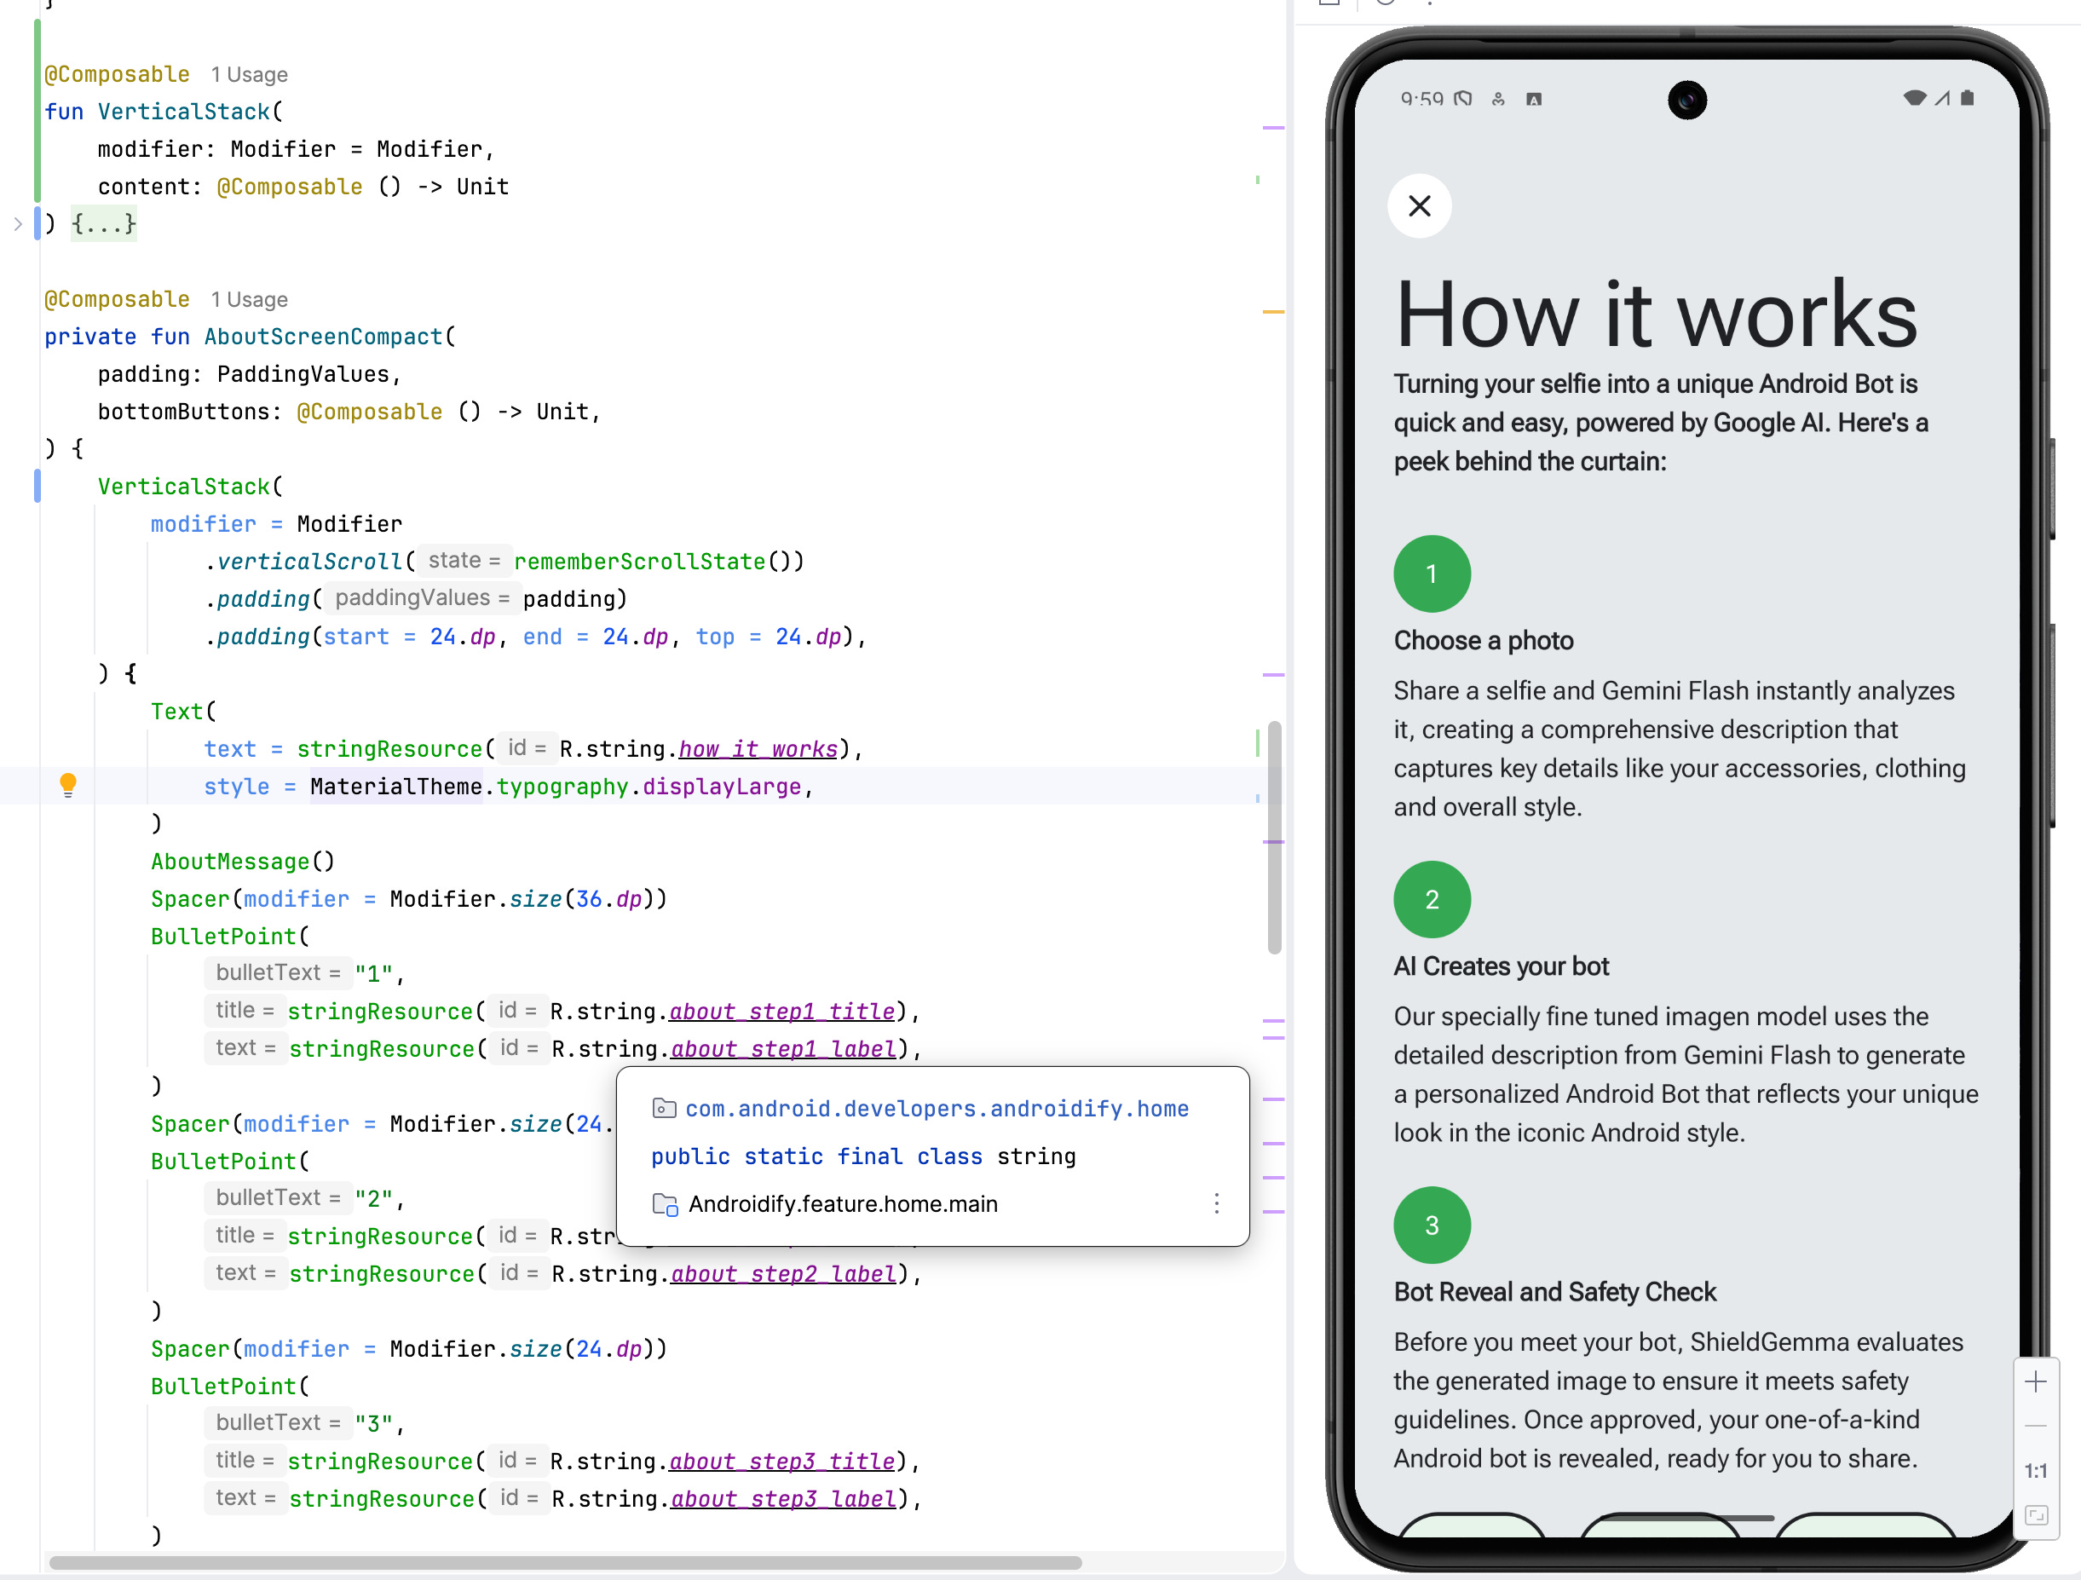The width and height of the screenshot is (2081, 1580).
Task: Open the three-dot menu in documentation popup
Action: click(x=1215, y=1203)
